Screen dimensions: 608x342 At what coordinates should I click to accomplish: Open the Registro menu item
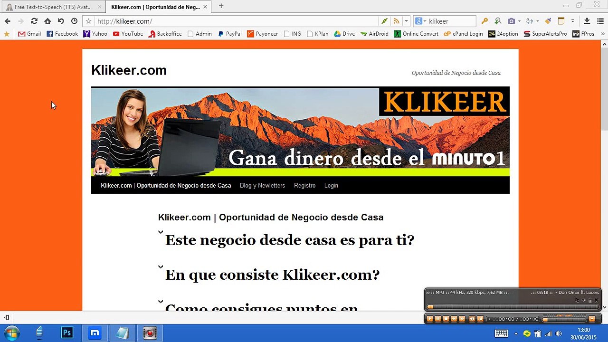pyautogui.click(x=304, y=185)
